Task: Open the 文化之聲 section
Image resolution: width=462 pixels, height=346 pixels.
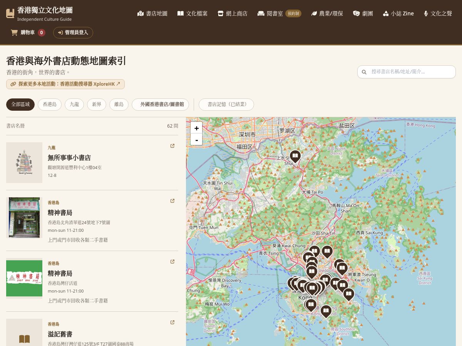Action: pyautogui.click(x=438, y=13)
